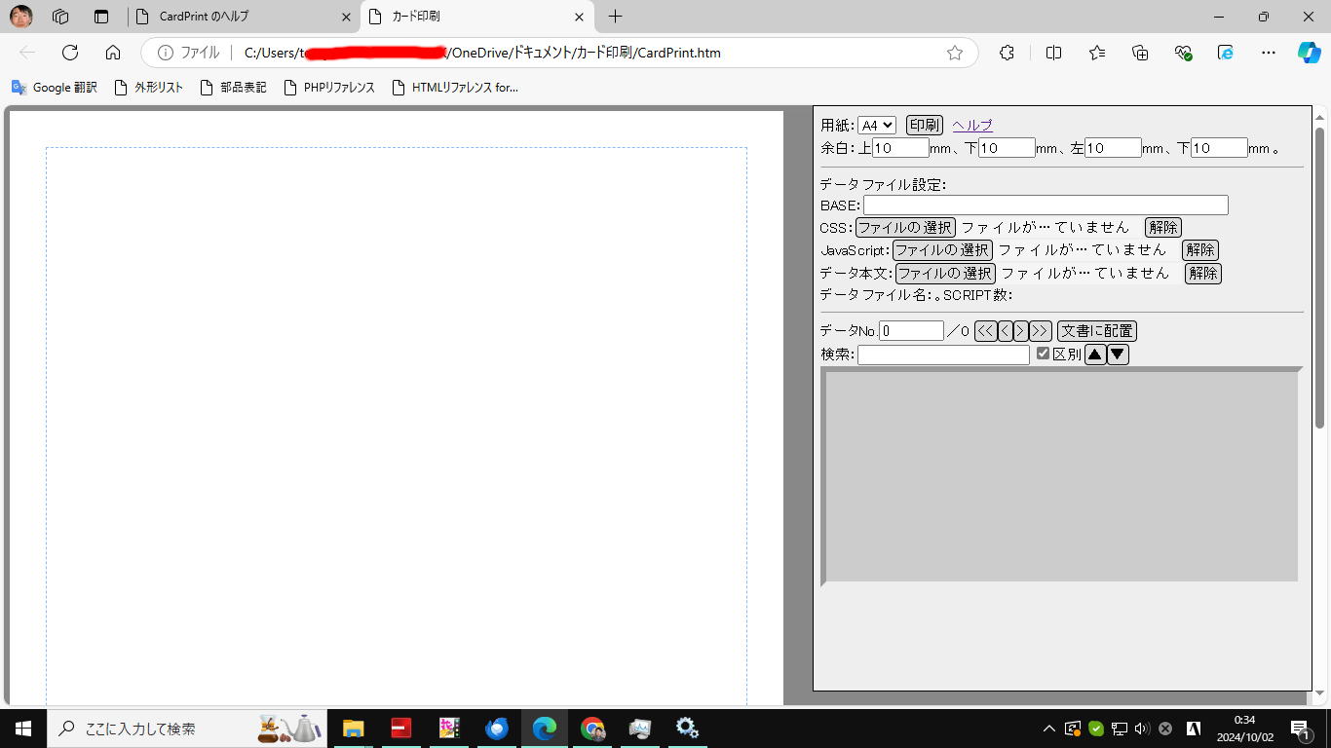Screen dimensions: 1331x748
Task: Show hidden system tray icons
Action: (1048, 729)
